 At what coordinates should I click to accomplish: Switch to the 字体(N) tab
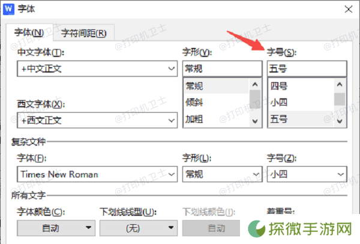[x=29, y=32]
